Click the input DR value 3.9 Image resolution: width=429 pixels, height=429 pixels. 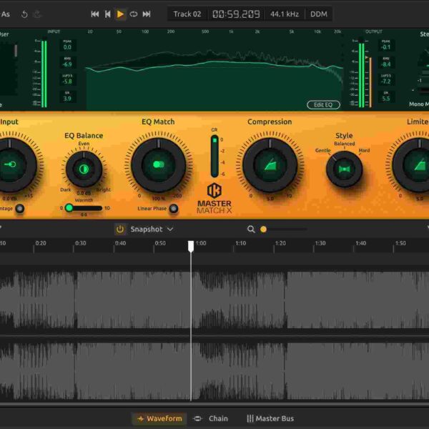click(x=67, y=99)
